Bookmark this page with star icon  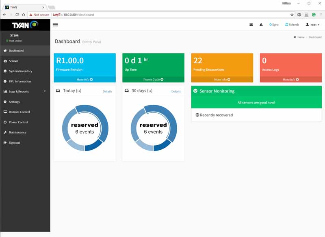[x=292, y=15]
